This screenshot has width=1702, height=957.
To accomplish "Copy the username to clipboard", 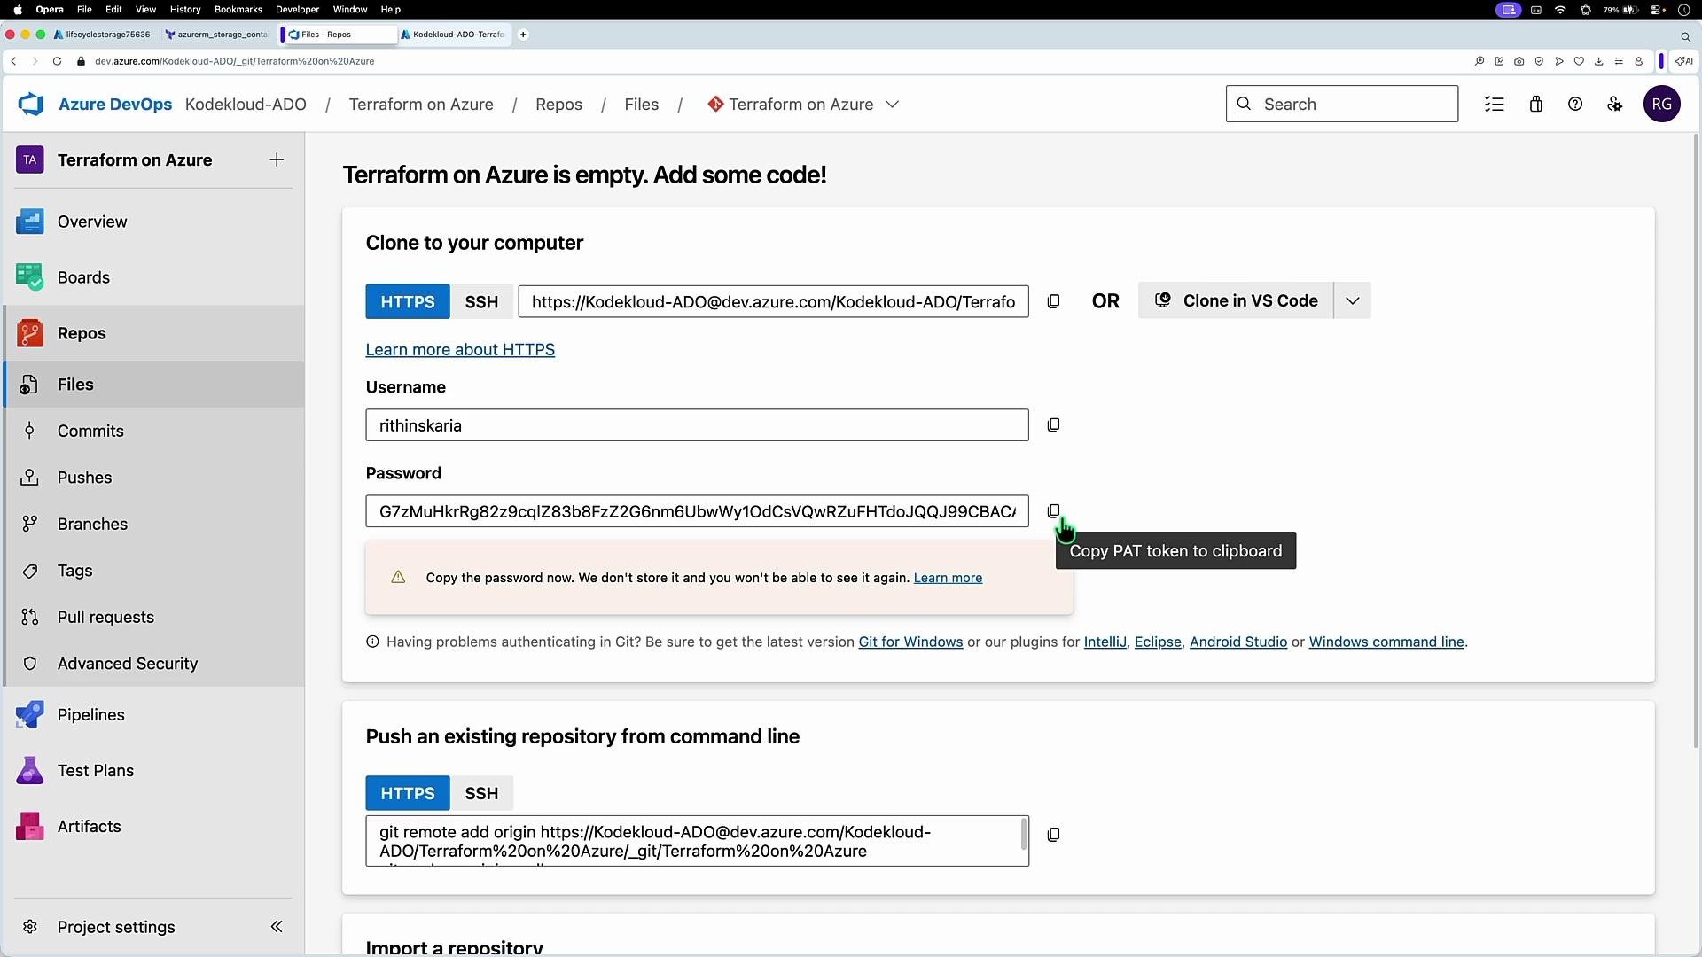I will [x=1053, y=425].
